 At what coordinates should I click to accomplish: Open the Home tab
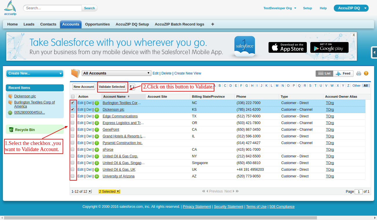tap(12, 24)
